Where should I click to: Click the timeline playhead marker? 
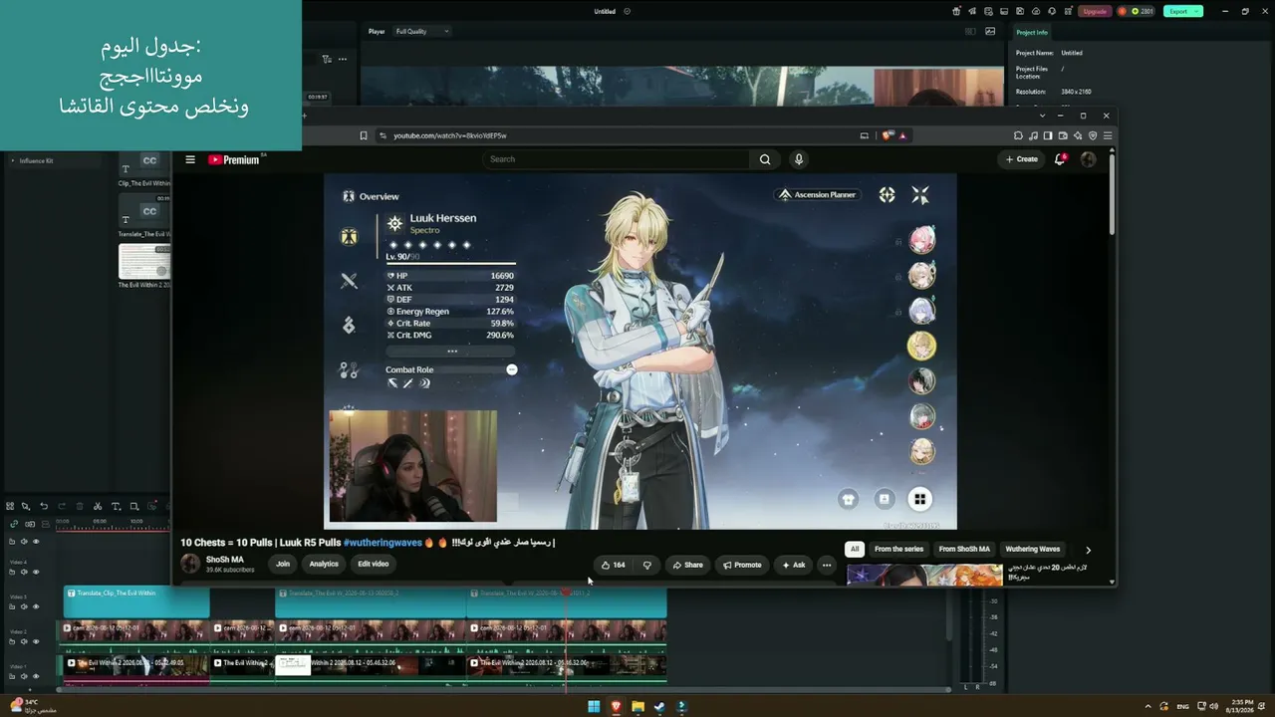tap(566, 593)
